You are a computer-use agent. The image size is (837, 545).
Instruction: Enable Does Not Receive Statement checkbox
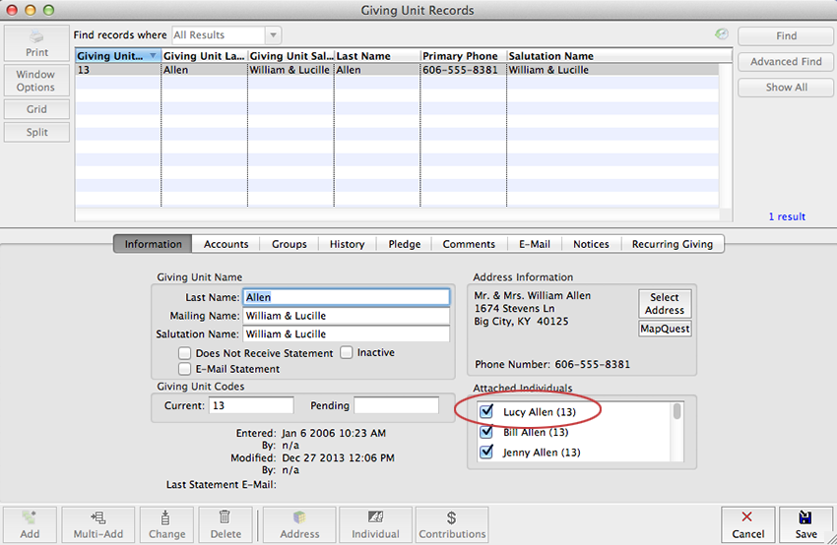184,353
